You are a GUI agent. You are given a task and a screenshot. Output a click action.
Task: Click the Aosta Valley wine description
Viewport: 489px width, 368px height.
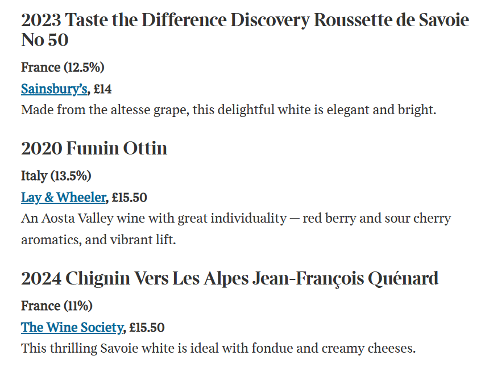coord(235,219)
